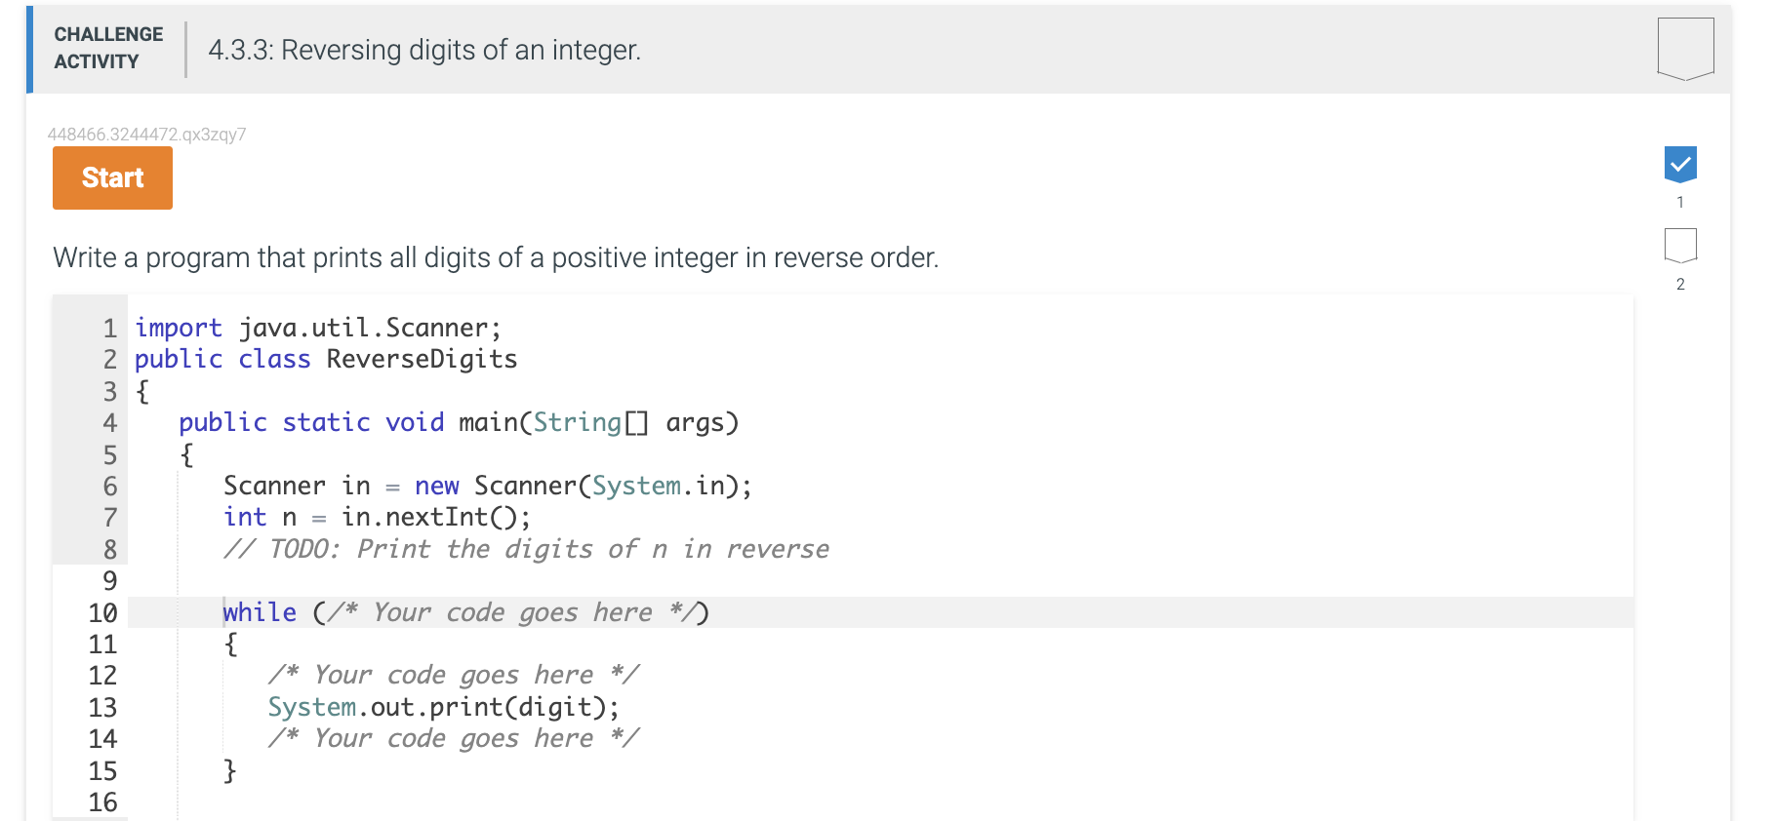Screen dimensions: 1772x821
Task: Click the int n = in.nextInt() line
Action: click(377, 518)
